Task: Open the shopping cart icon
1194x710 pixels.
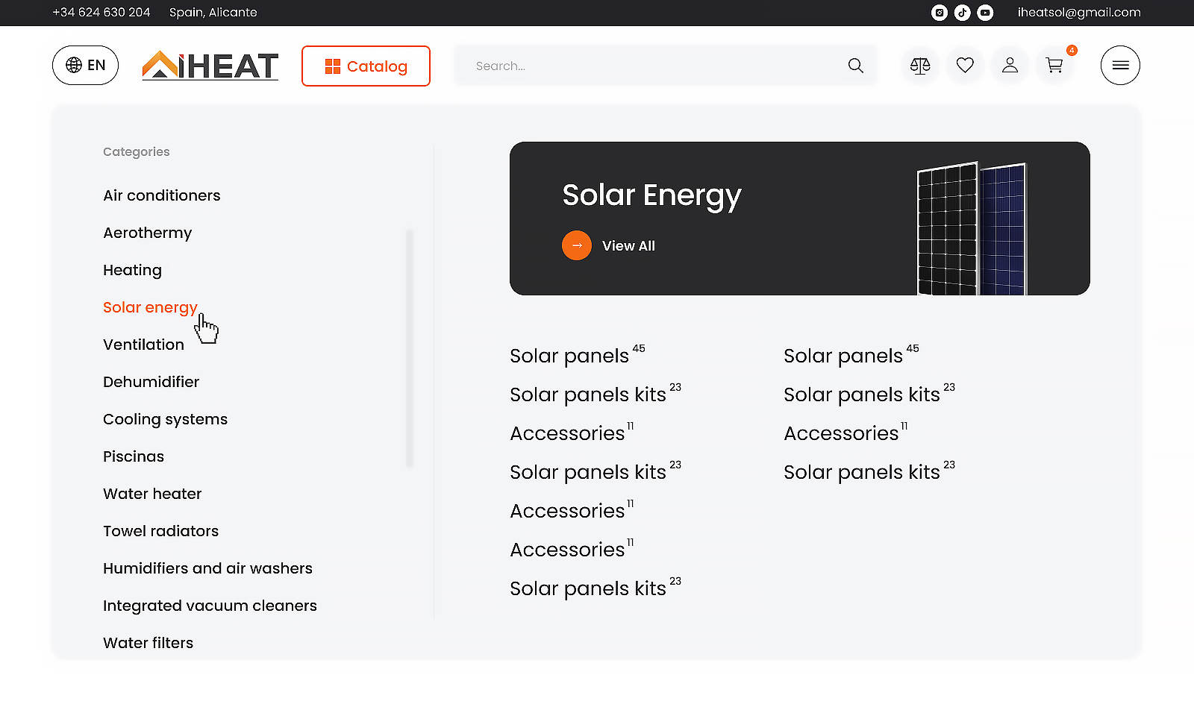Action: click(x=1054, y=66)
